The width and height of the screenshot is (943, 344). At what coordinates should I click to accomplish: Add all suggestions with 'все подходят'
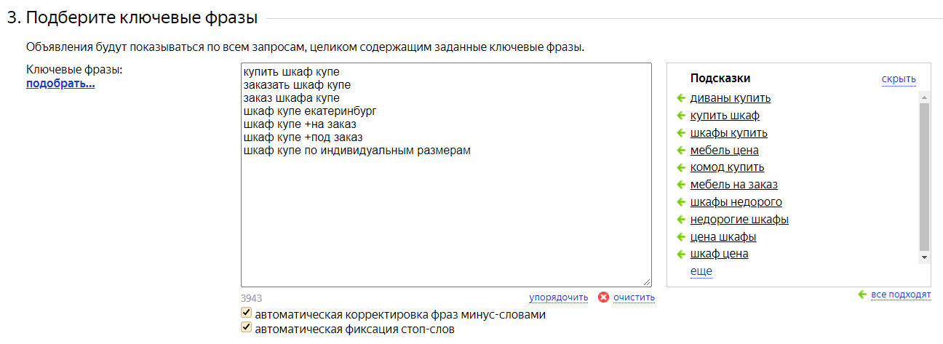pyautogui.click(x=901, y=295)
